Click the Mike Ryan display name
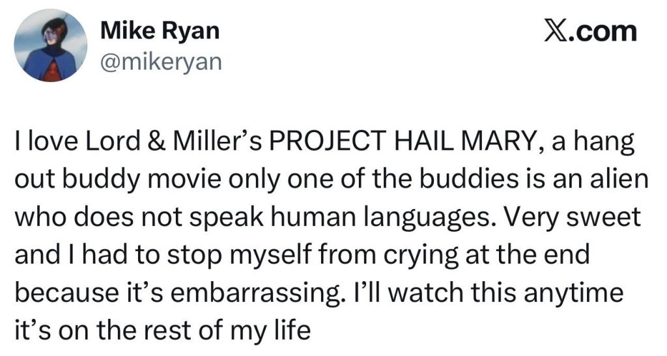Viewport: 667px width, 356px height. point(160,31)
